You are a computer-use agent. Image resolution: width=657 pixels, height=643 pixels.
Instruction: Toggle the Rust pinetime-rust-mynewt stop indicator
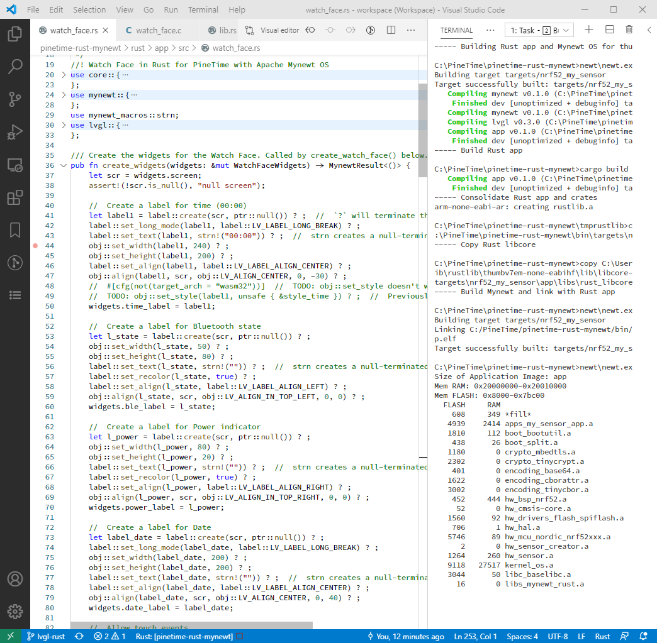[x=240, y=637]
